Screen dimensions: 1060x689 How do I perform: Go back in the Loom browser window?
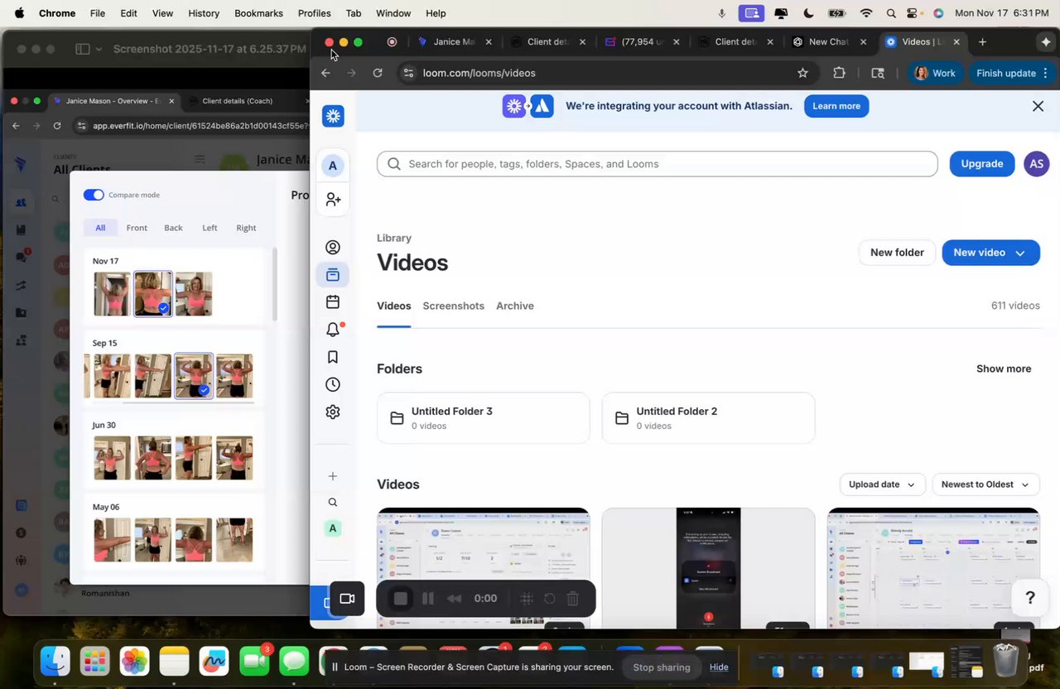tap(325, 73)
